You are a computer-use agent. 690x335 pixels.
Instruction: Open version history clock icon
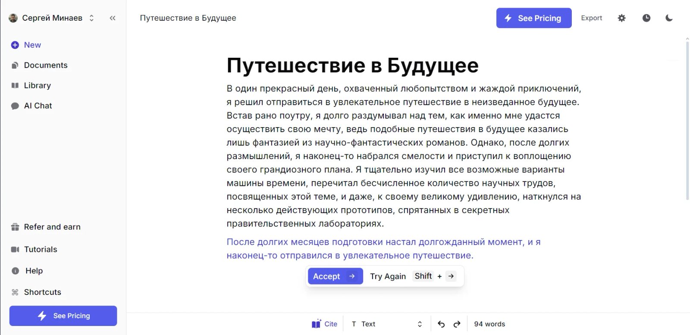point(646,18)
